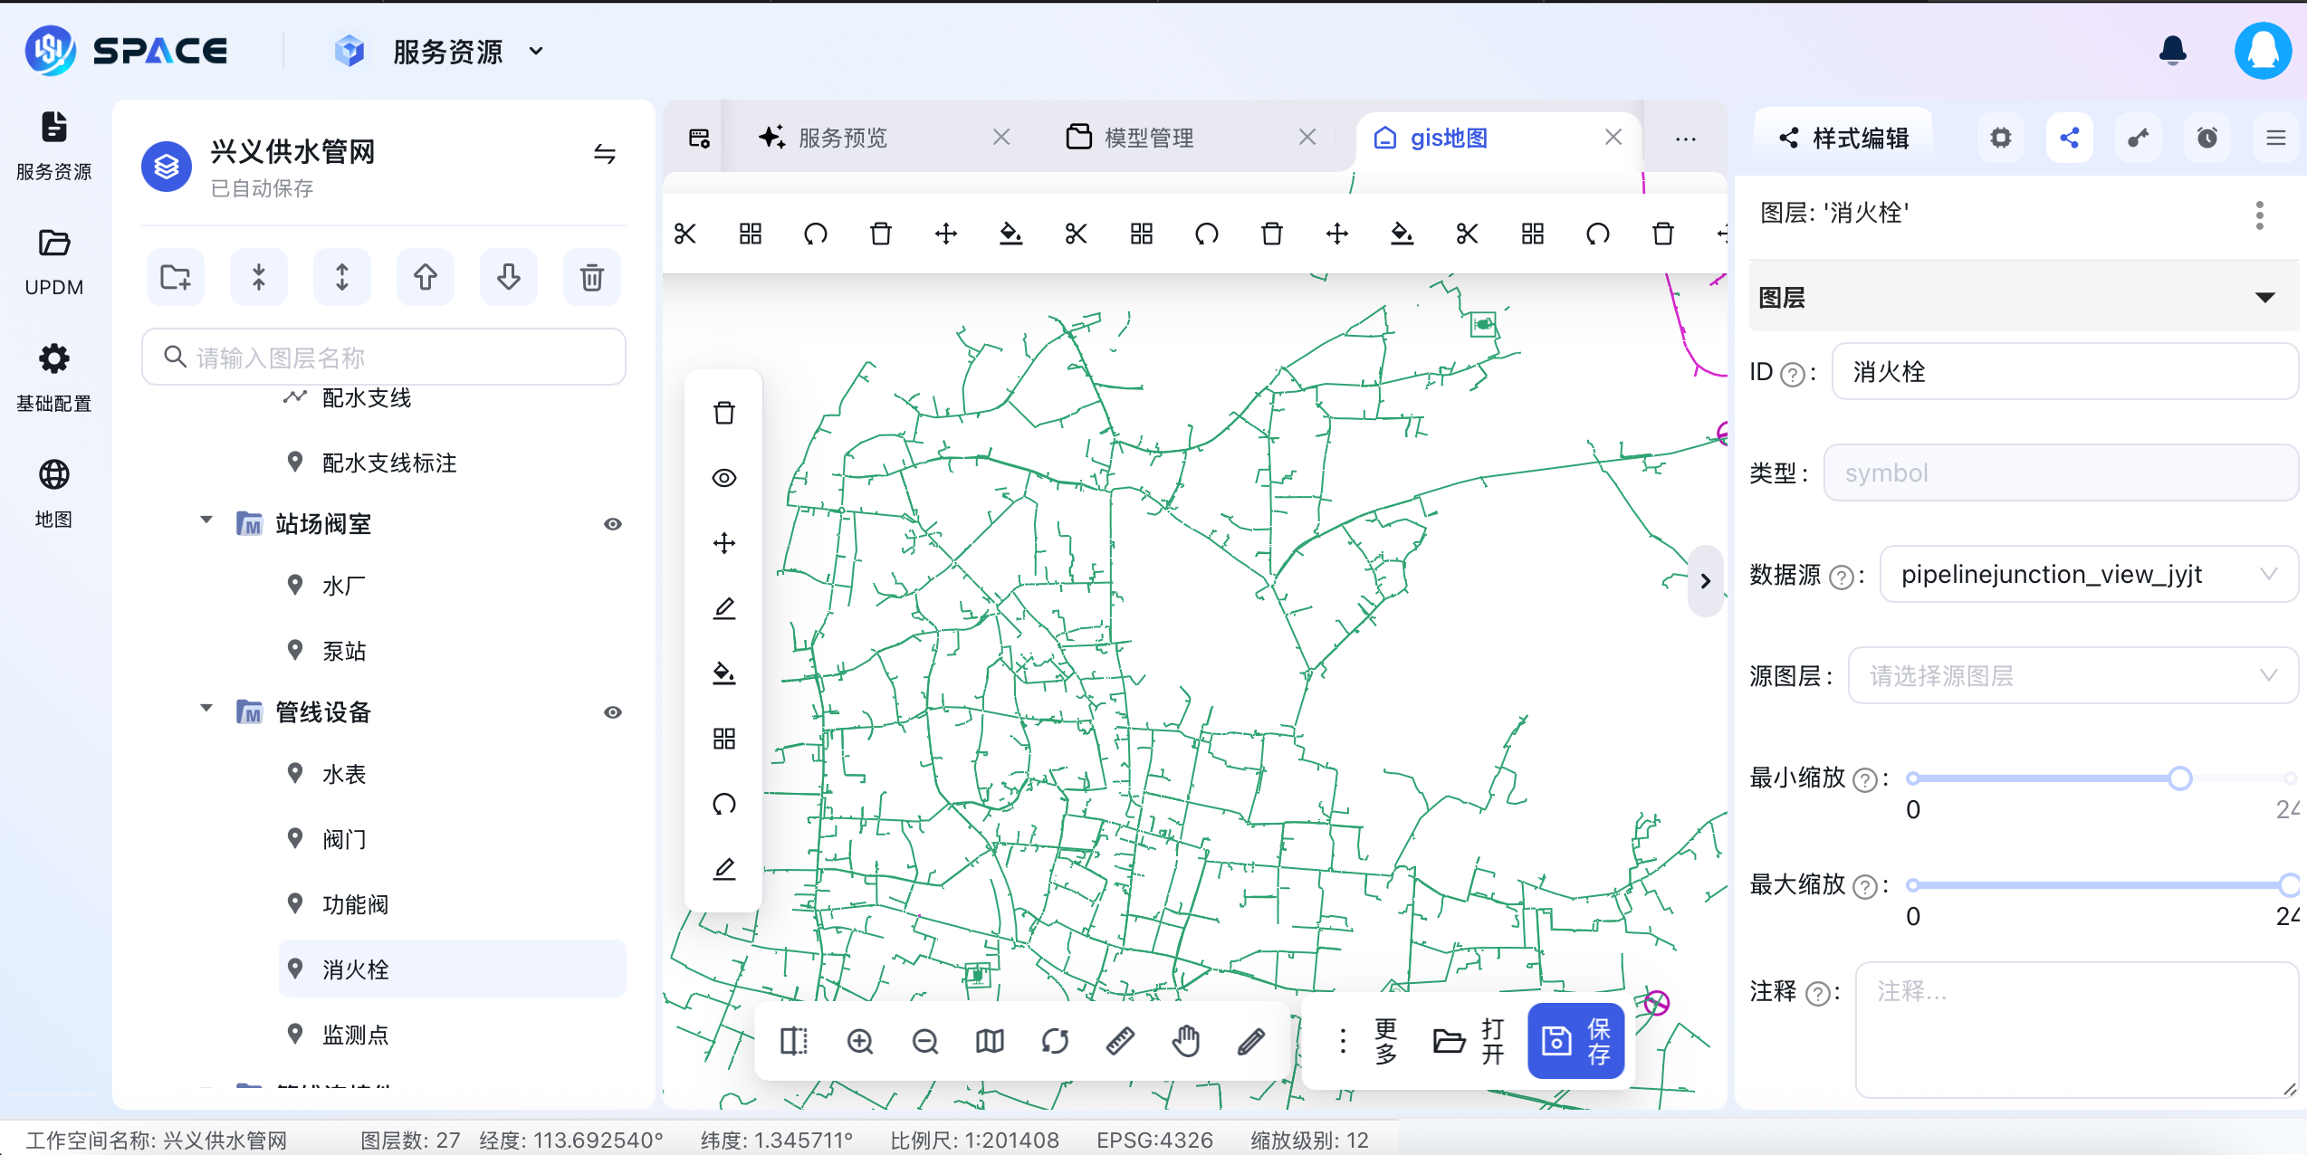Select the scissors cut tool on top toolbar
The image size is (2307, 1155).
pos(685,233)
